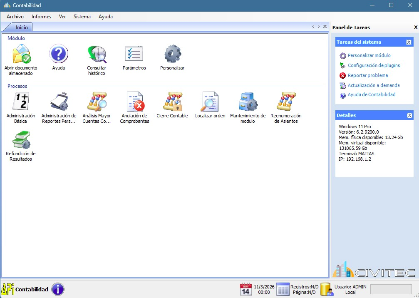Click the Personalizar gear icon
Screen dimensions: 419x298
[x=172, y=54]
